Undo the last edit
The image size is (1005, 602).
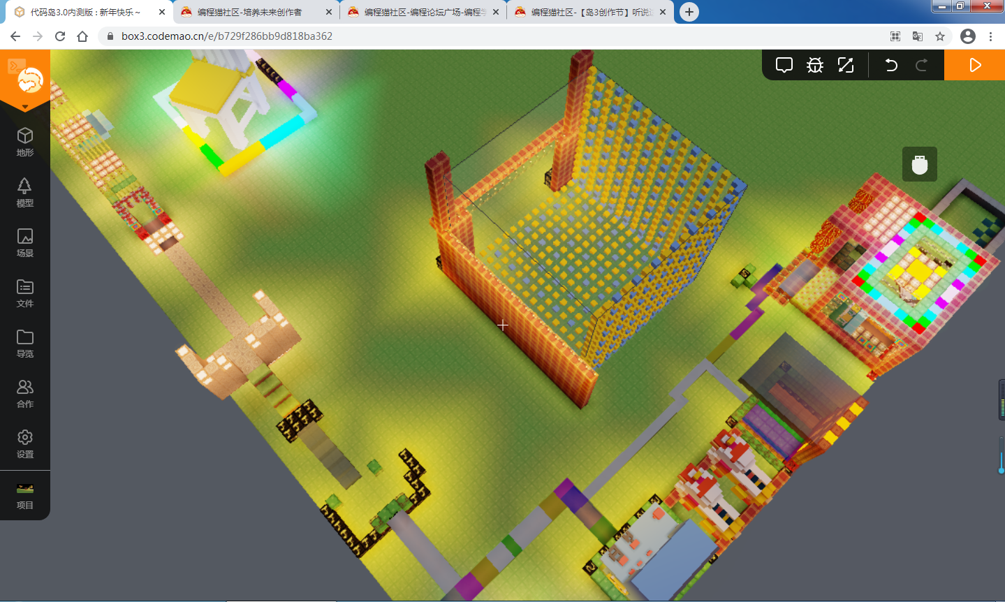(891, 65)
